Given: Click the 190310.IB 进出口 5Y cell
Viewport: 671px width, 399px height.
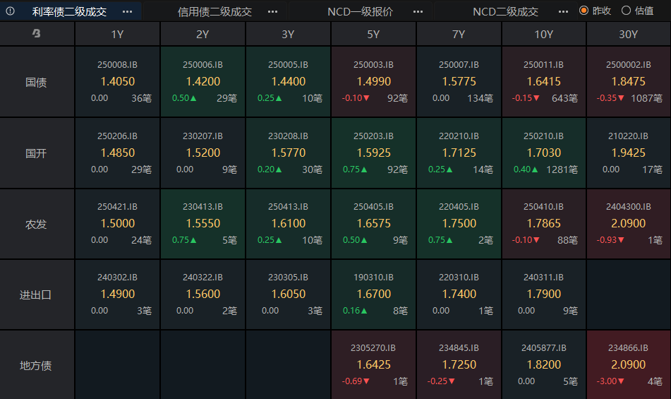Looking at the screenshot, I should (x=373, y=294).
